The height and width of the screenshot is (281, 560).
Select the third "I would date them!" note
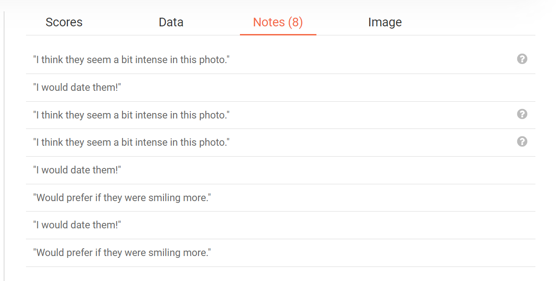(x=77, y=225)
